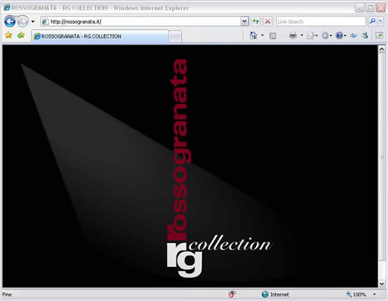
Task: Open the zoom level dropdown arrow
Action: pyautogui.click(x=374, y=295)
